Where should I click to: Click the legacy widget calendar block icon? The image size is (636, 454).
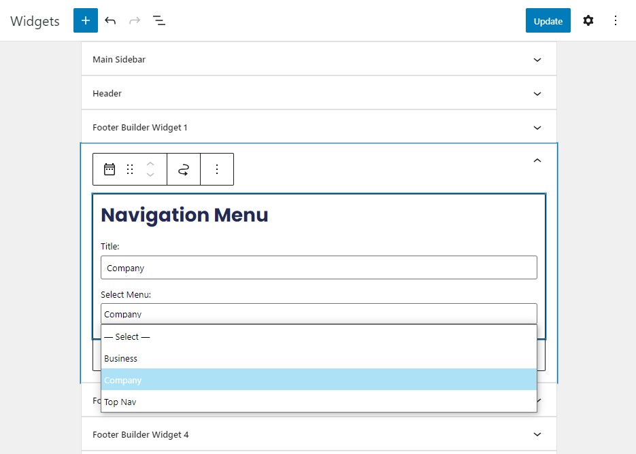(110, 169)
